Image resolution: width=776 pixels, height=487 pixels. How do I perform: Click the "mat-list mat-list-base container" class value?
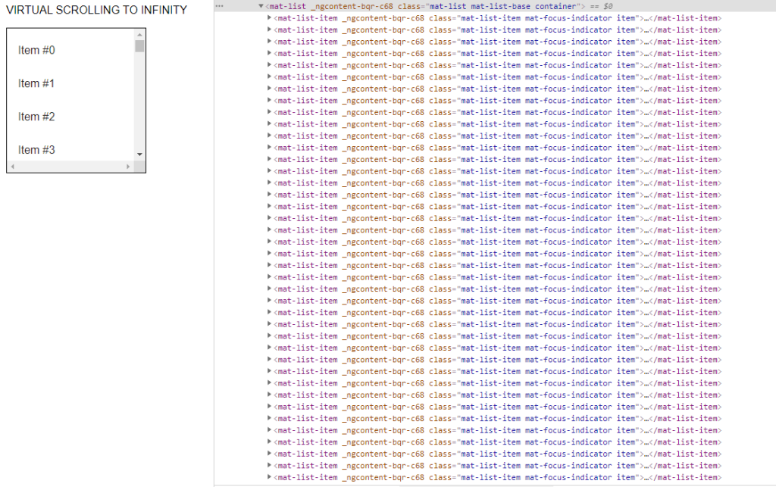tap(504, 6)
